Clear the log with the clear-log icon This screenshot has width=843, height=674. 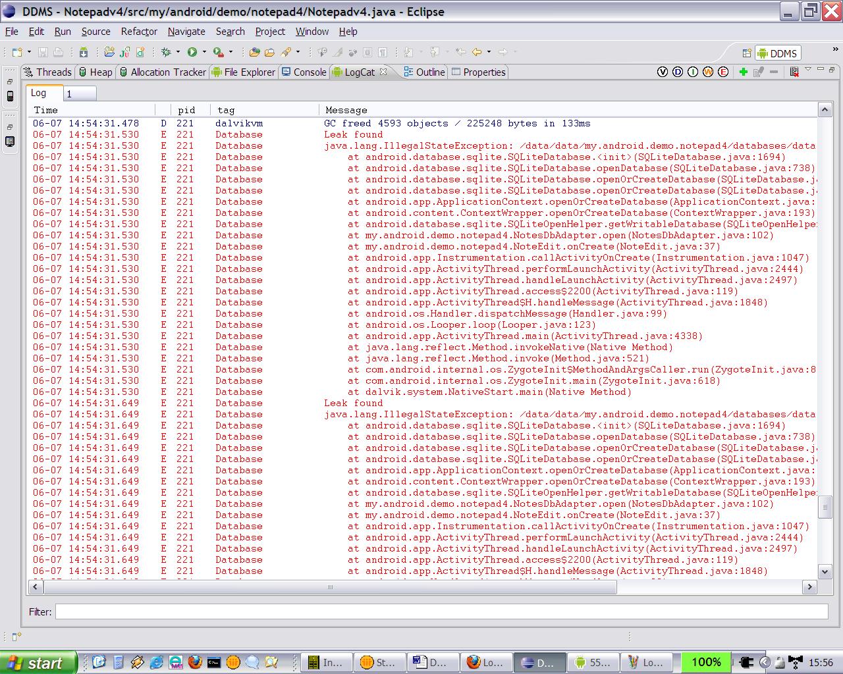pos(794,72)
